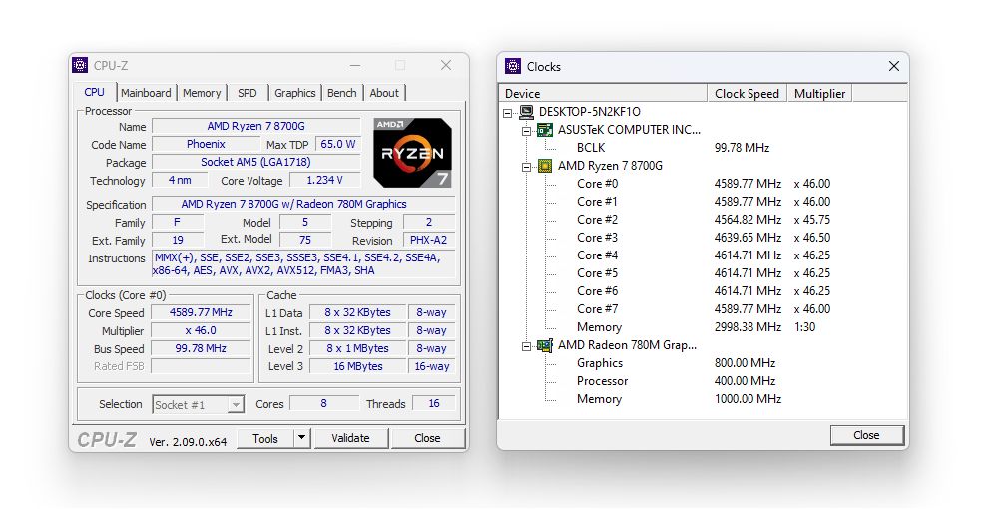Open the Tools dropdown arrow
Viewport: 998px width, 509px height.
pos(302,438)
